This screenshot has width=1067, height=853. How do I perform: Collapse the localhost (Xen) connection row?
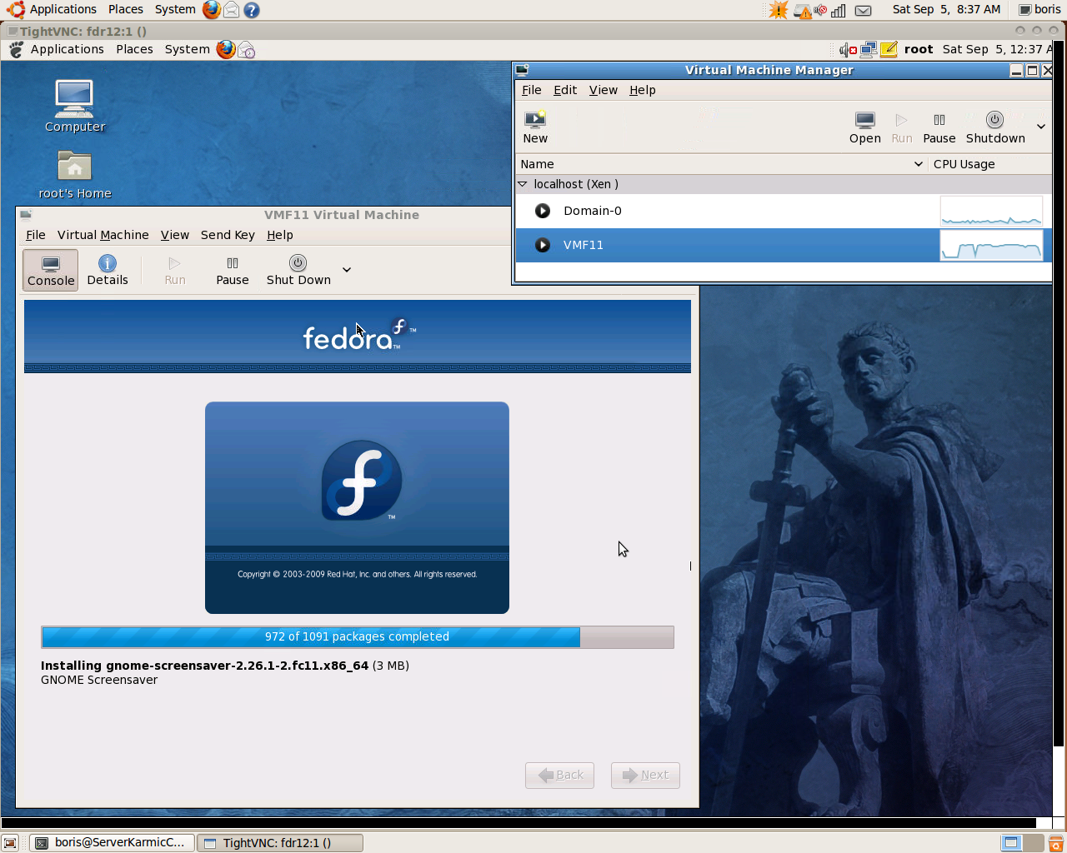tap(523, 184)
